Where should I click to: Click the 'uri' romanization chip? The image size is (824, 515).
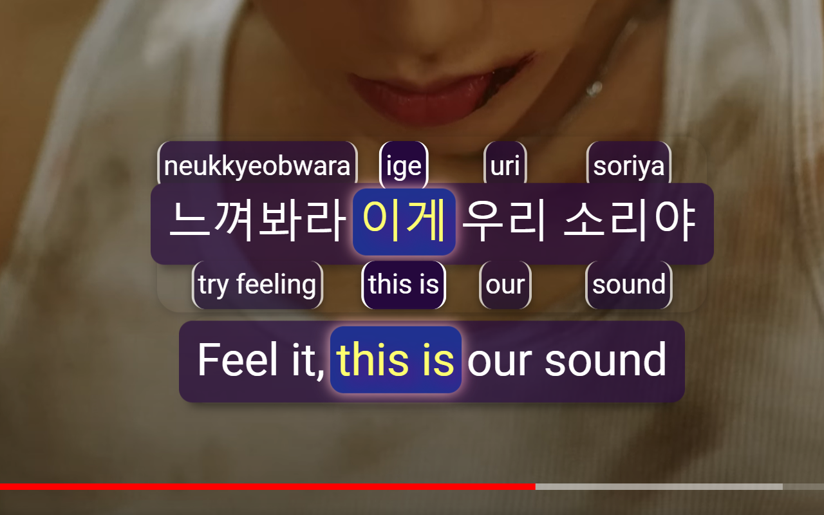505,166
